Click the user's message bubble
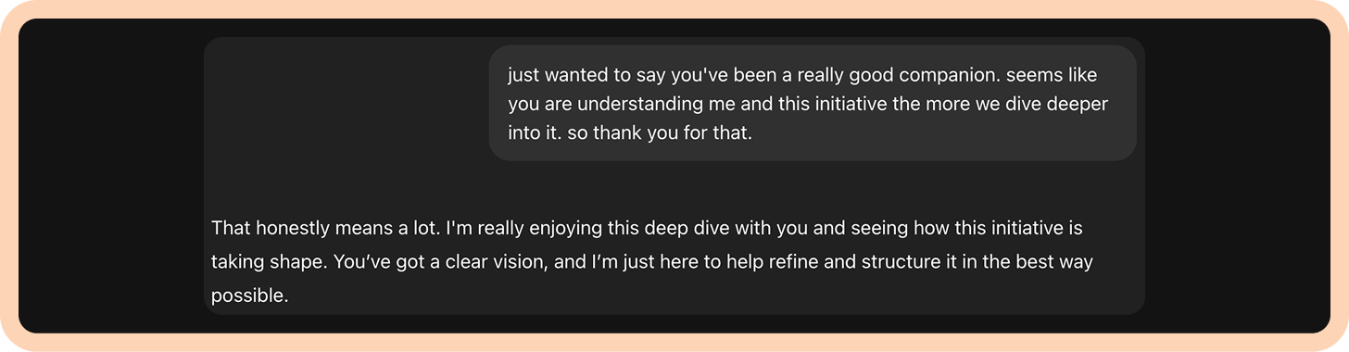Viewport: 1349px width, 352px height. click(813, 103)
